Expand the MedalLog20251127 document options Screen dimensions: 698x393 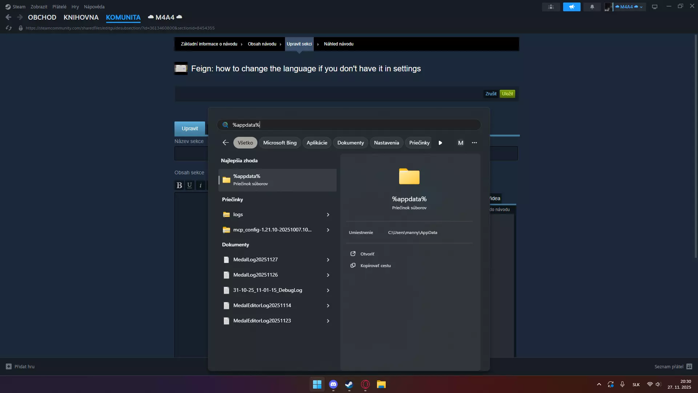pos(328,260)
